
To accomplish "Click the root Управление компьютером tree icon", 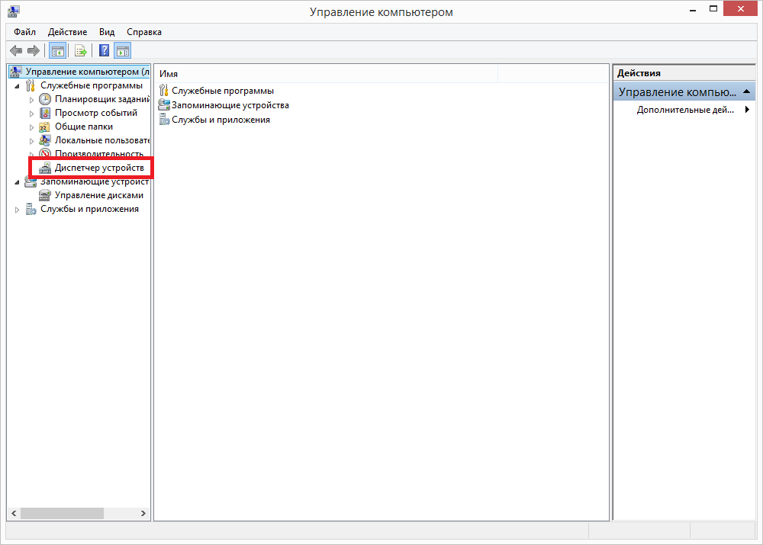I will (15, 72).
